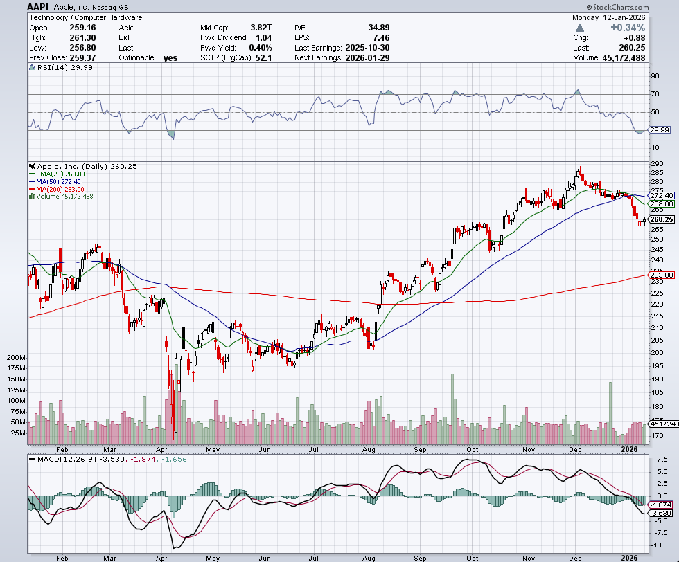Click the Open value 259.16
Image resolution: width=679 pixels, height=562 pixels.
[x=82, y=28]
